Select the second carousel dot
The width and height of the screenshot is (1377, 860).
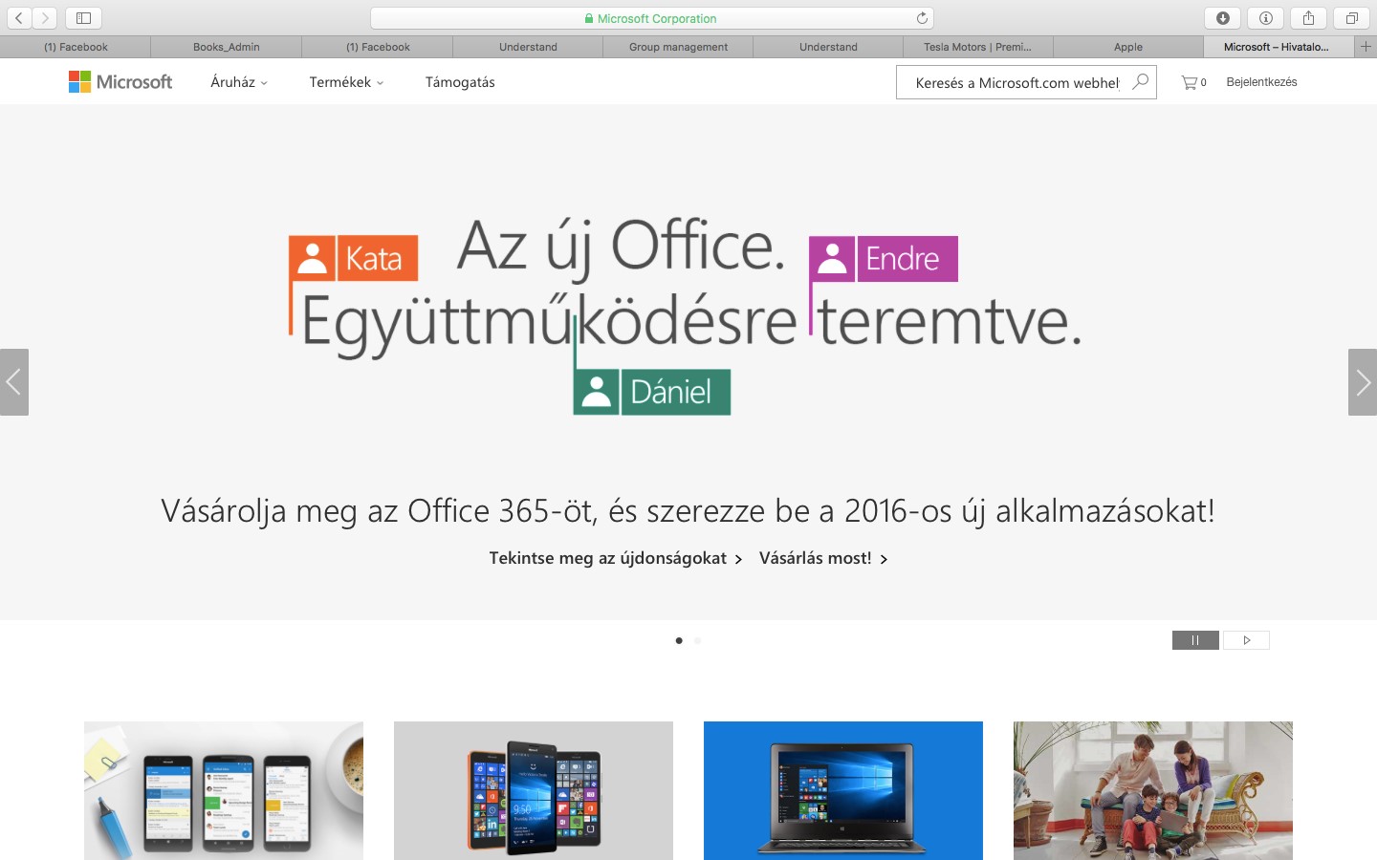point(697,640)
